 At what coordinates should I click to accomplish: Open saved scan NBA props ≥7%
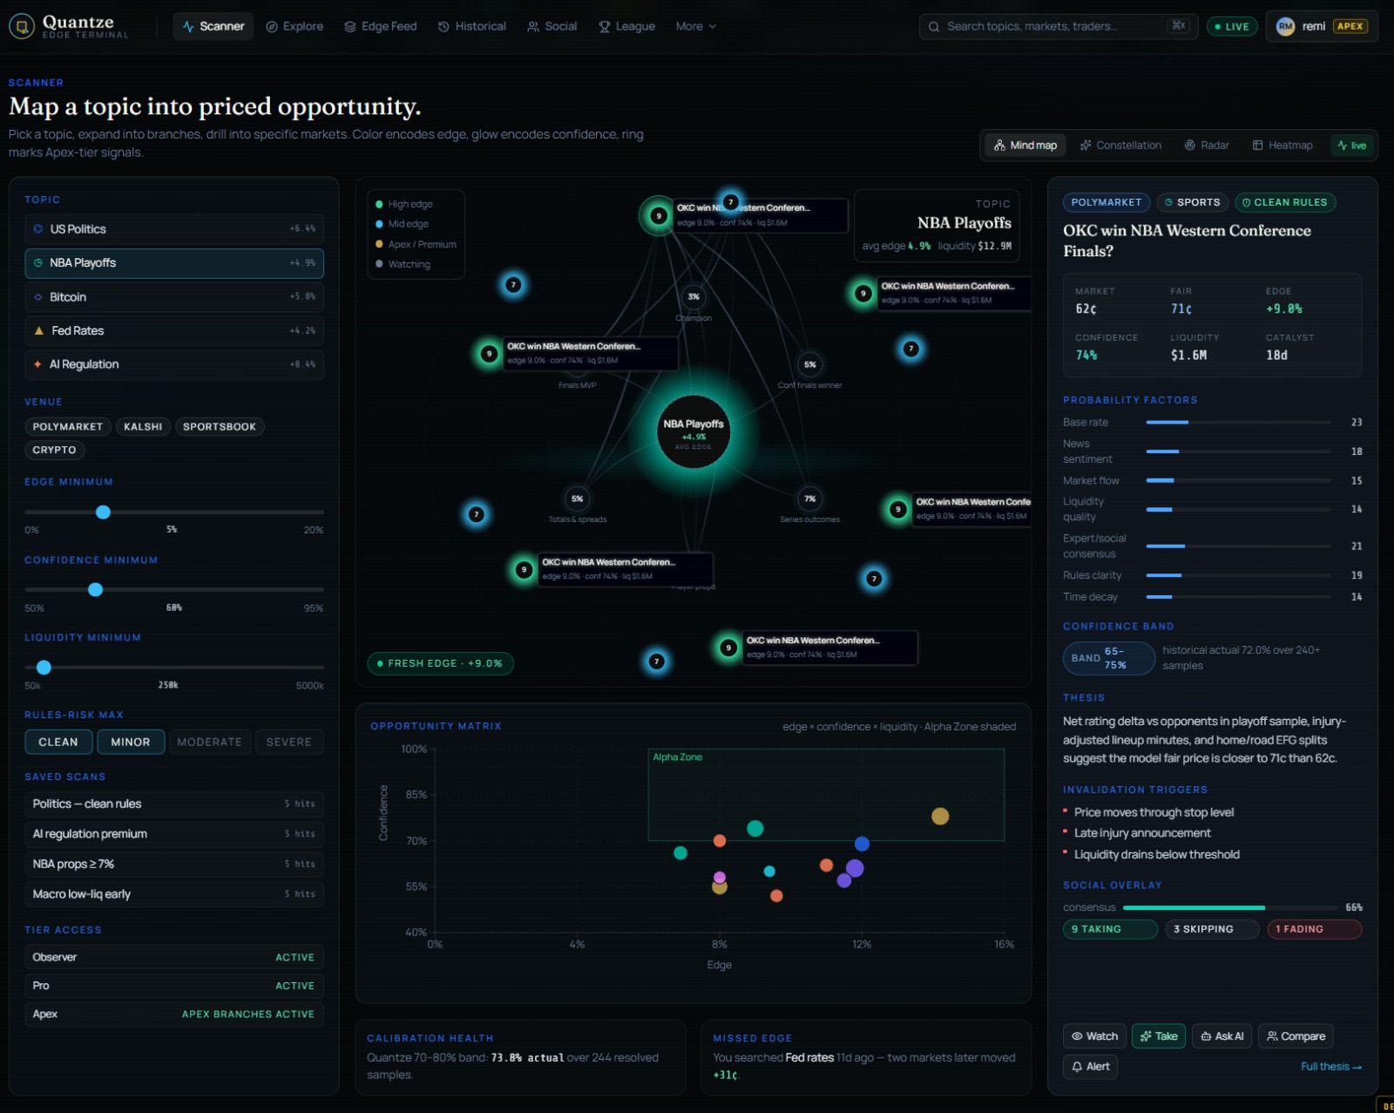tap(174, 865)
